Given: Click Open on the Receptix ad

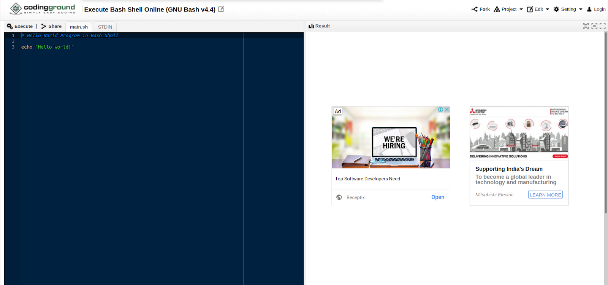Looking at the screenshot, I should coord(437,197).
